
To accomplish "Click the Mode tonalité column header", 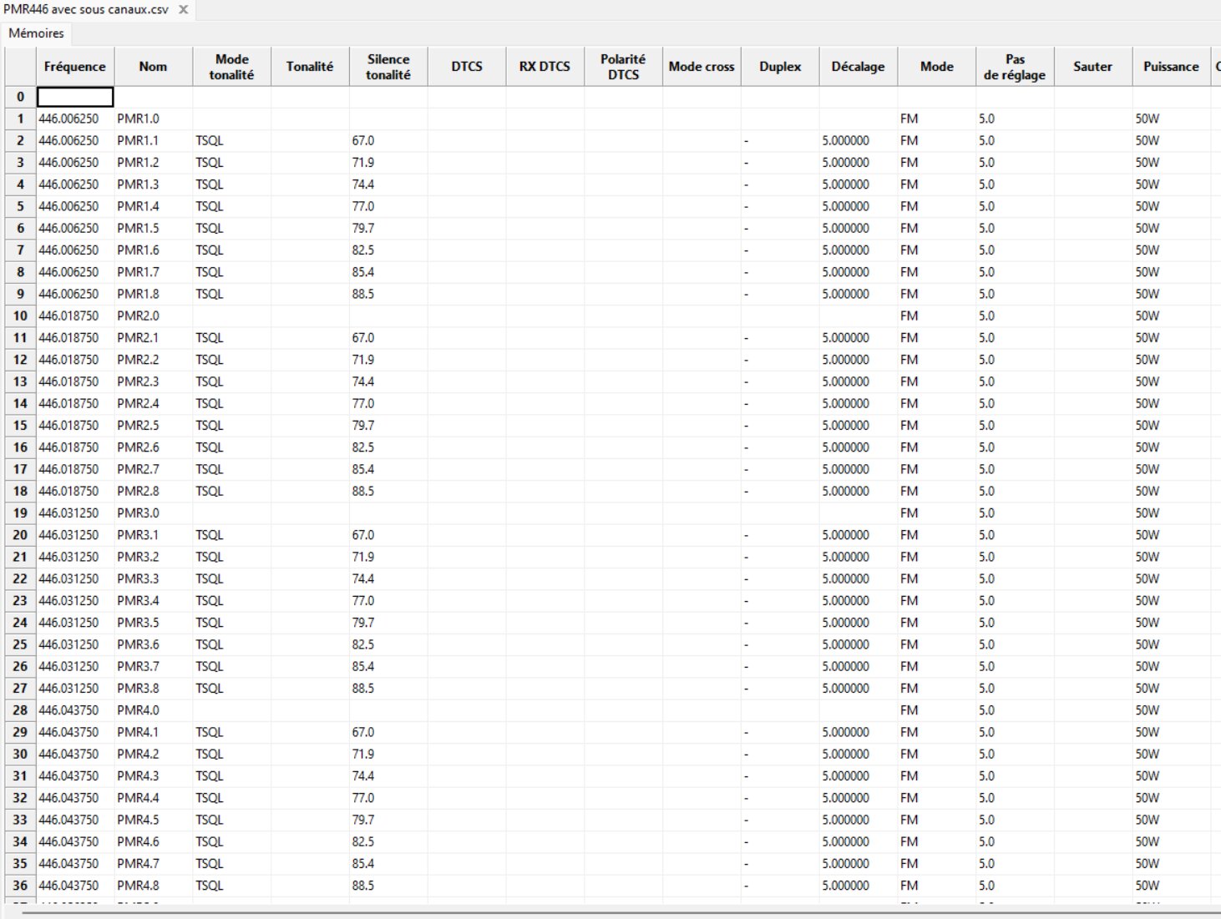I will point(231,67).
